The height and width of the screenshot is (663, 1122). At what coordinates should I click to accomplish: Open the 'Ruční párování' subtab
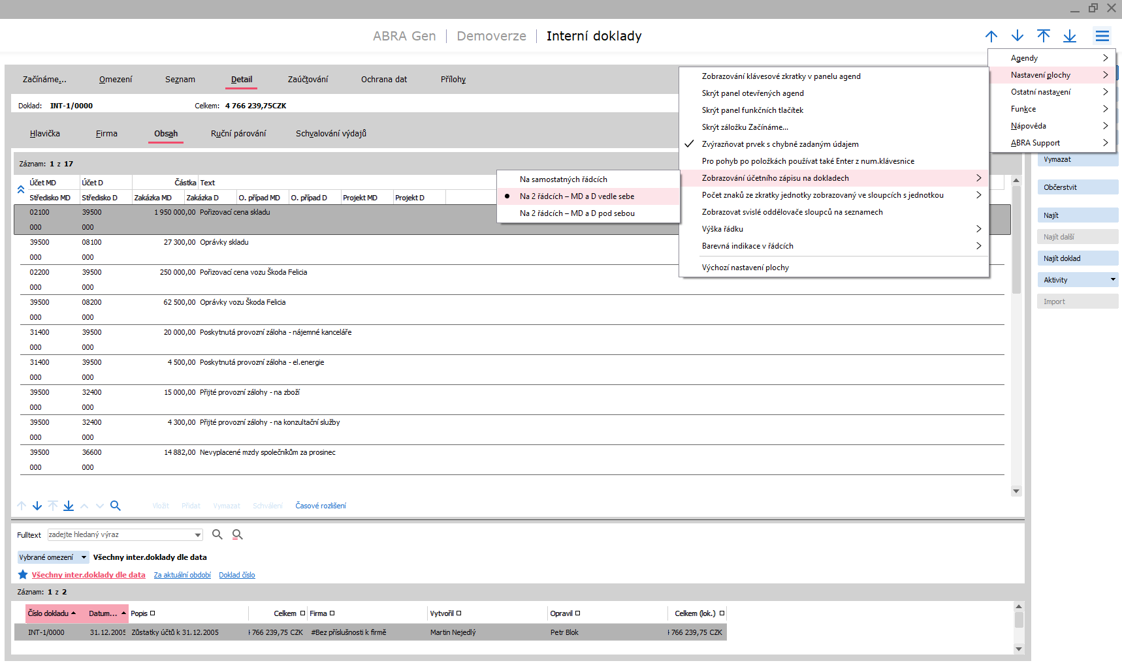point(238,134)
